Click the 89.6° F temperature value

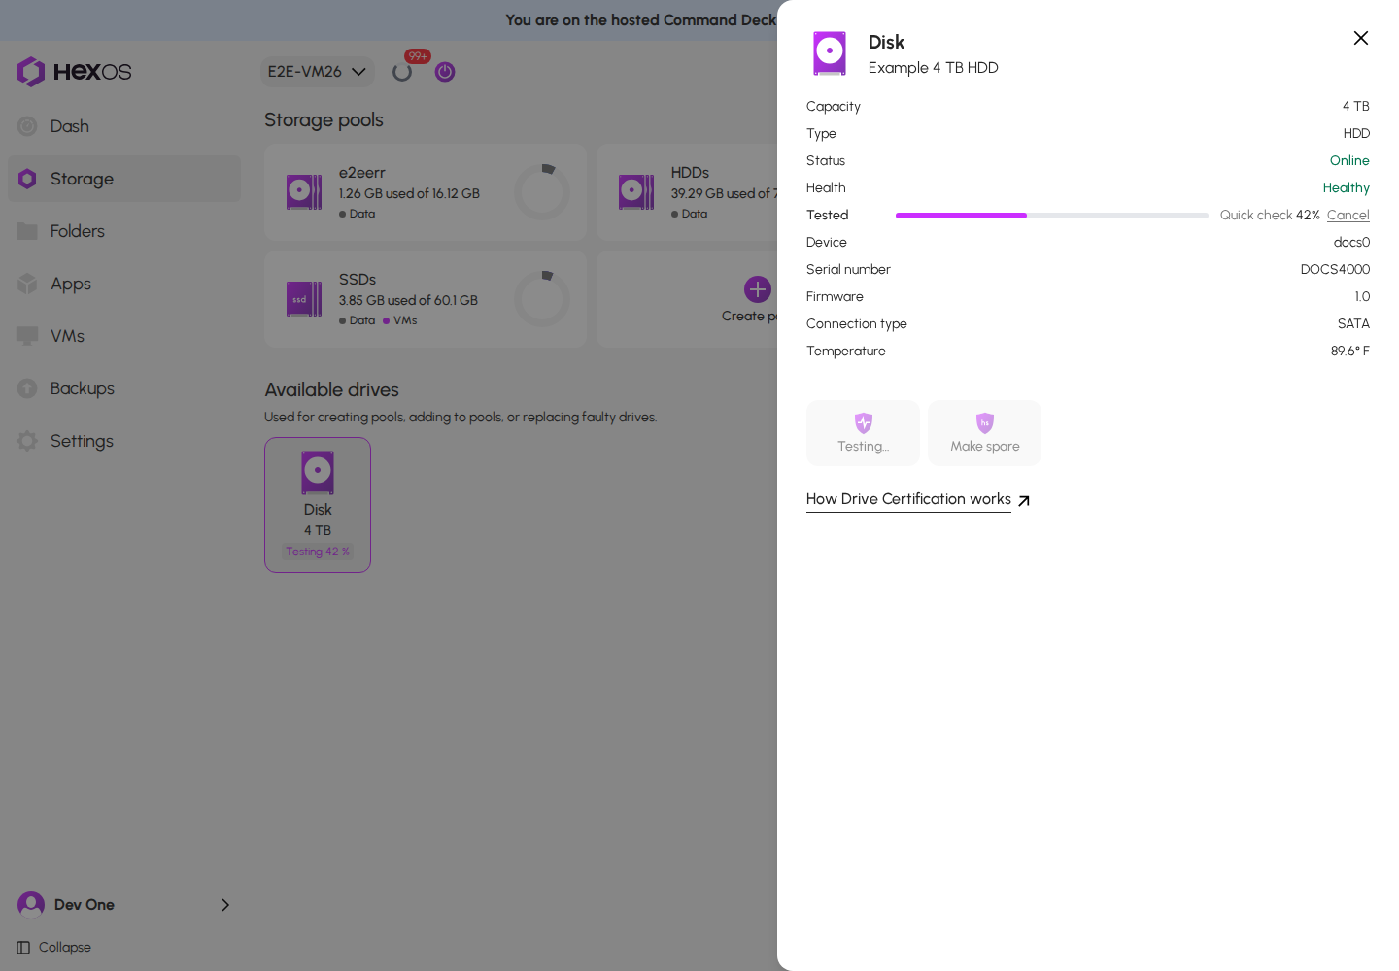pyautogui.click(x=1349, y=352)
